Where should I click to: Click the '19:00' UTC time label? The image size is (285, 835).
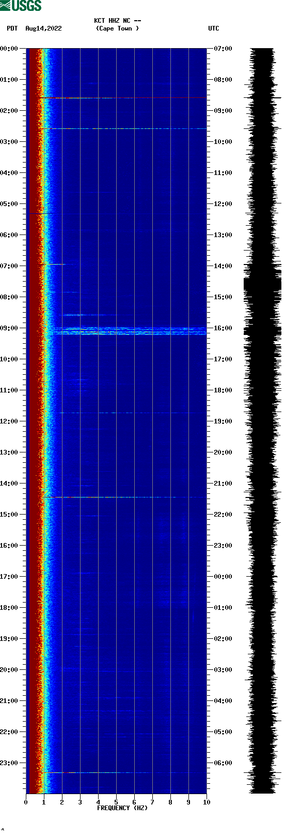[223, 421]
